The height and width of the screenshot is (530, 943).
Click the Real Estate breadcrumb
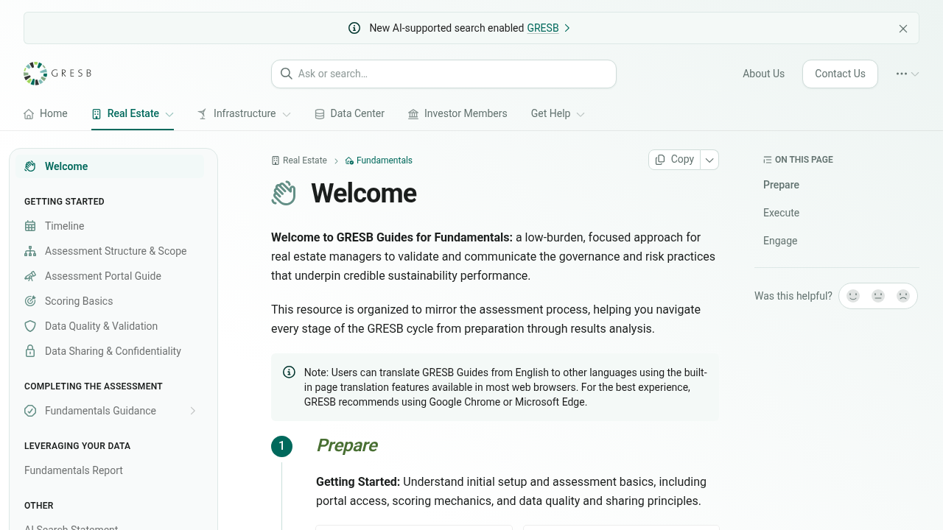pos(299,160)
